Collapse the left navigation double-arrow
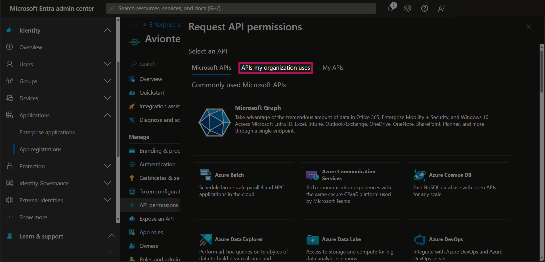545x262 pixels. pyautogui.click(x=110, y=252)
